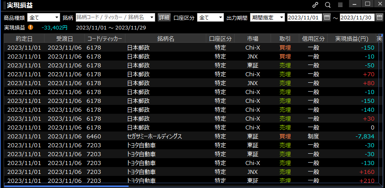Expand the 出力期間 期間指定 dropdown

coord(267,18)
